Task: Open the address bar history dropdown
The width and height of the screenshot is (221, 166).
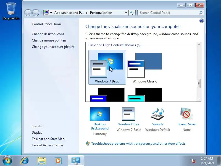Action: 126,13
